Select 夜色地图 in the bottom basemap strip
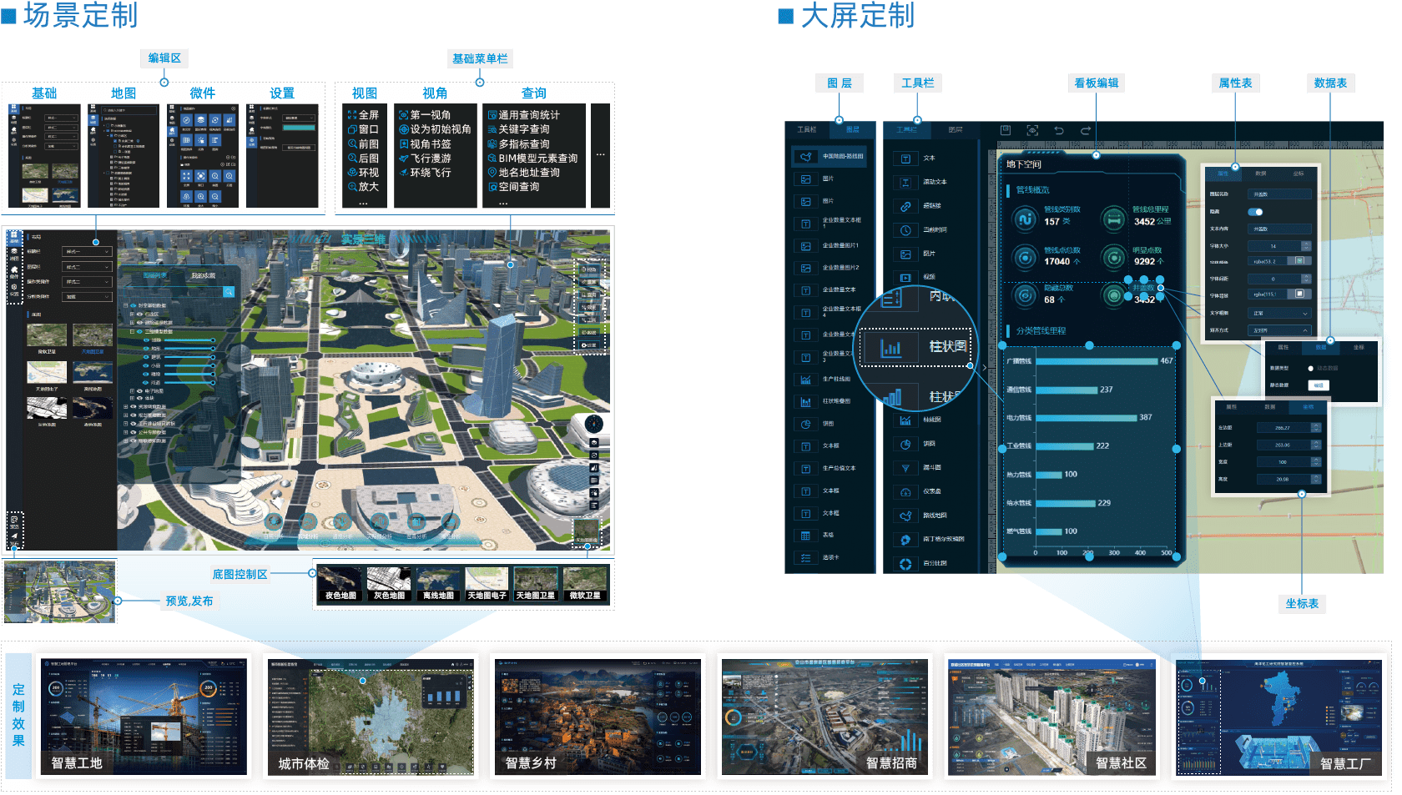The image size is (1402, 795). click(340, 584)
